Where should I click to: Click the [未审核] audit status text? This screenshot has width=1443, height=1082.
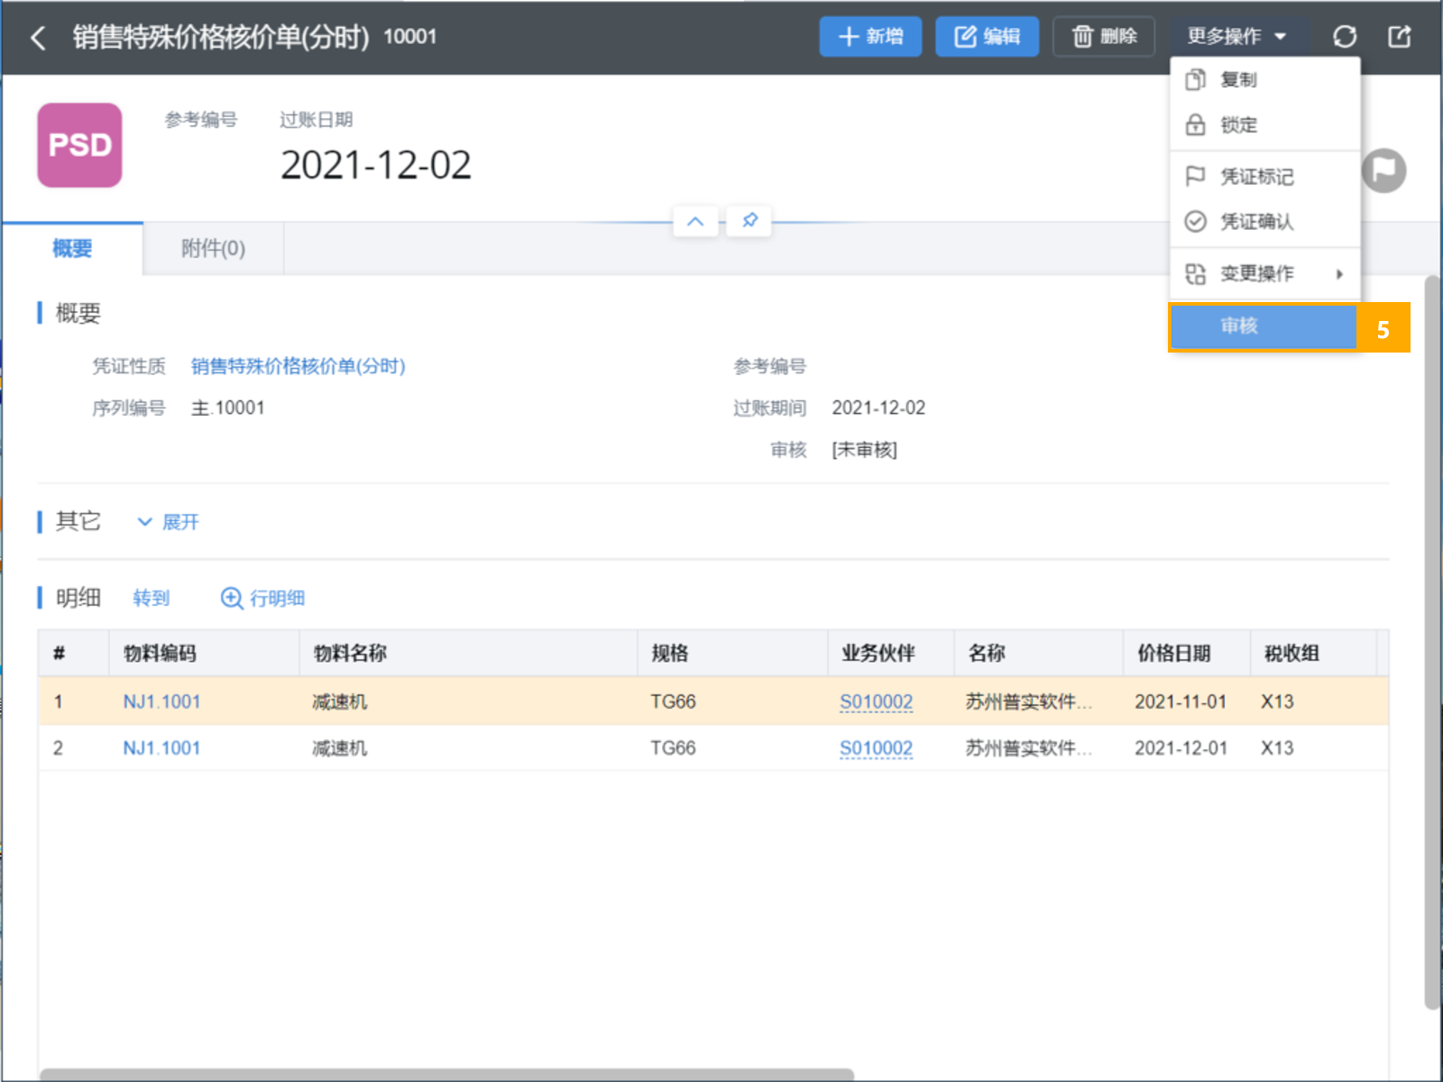point(864,450)
